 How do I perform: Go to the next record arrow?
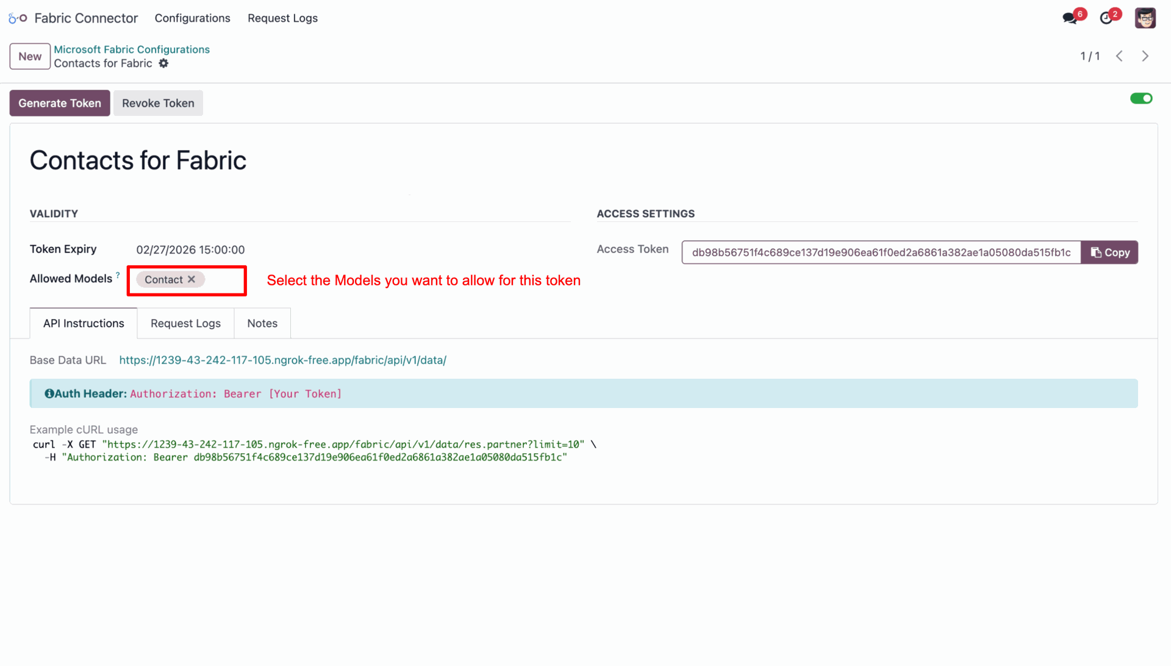(x=1145, y=56)
